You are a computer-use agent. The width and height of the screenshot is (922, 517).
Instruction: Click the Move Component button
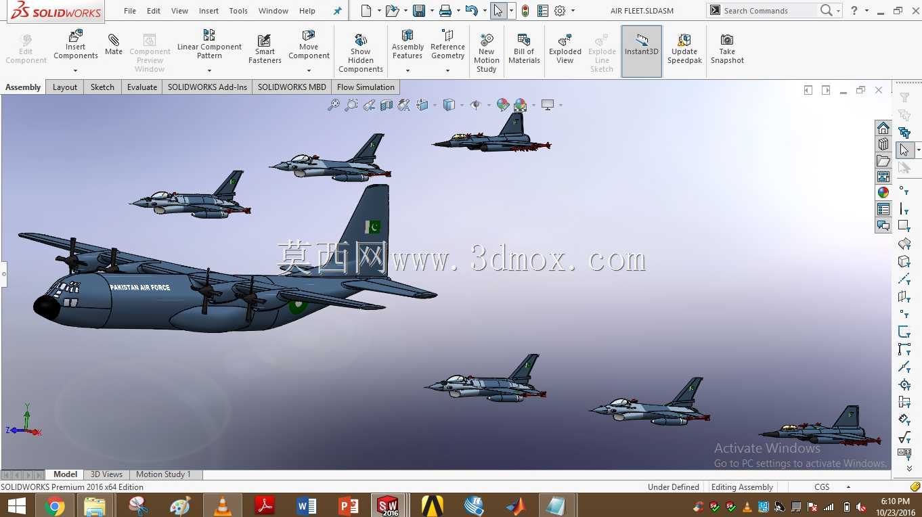point(309,44)
